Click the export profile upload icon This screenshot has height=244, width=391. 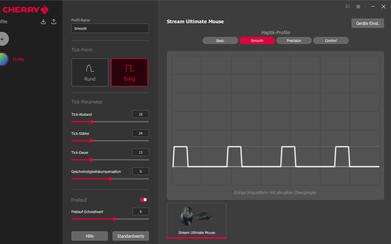click(x=54, y=21)
